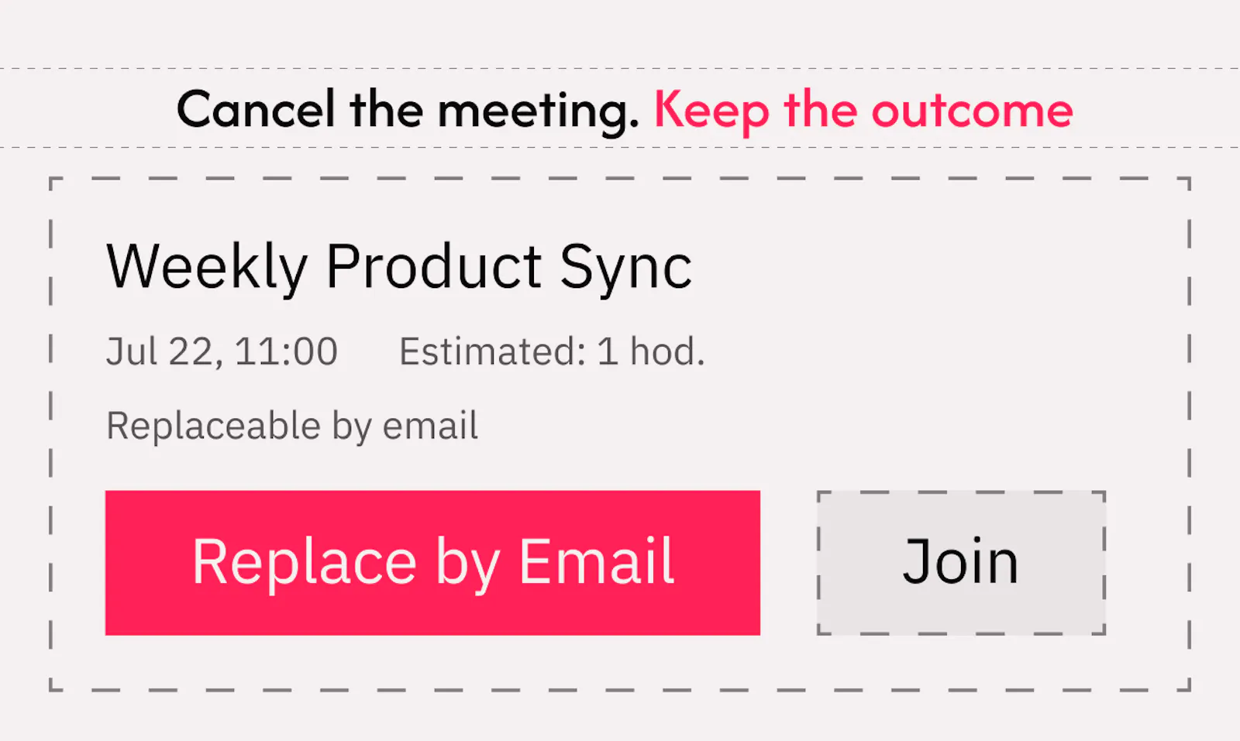Click the Replace by Email button

click(432, 563)
